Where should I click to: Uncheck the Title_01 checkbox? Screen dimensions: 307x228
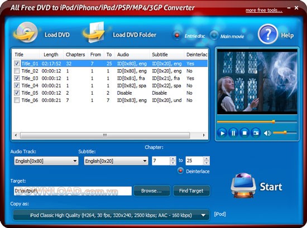pos(17,64)
